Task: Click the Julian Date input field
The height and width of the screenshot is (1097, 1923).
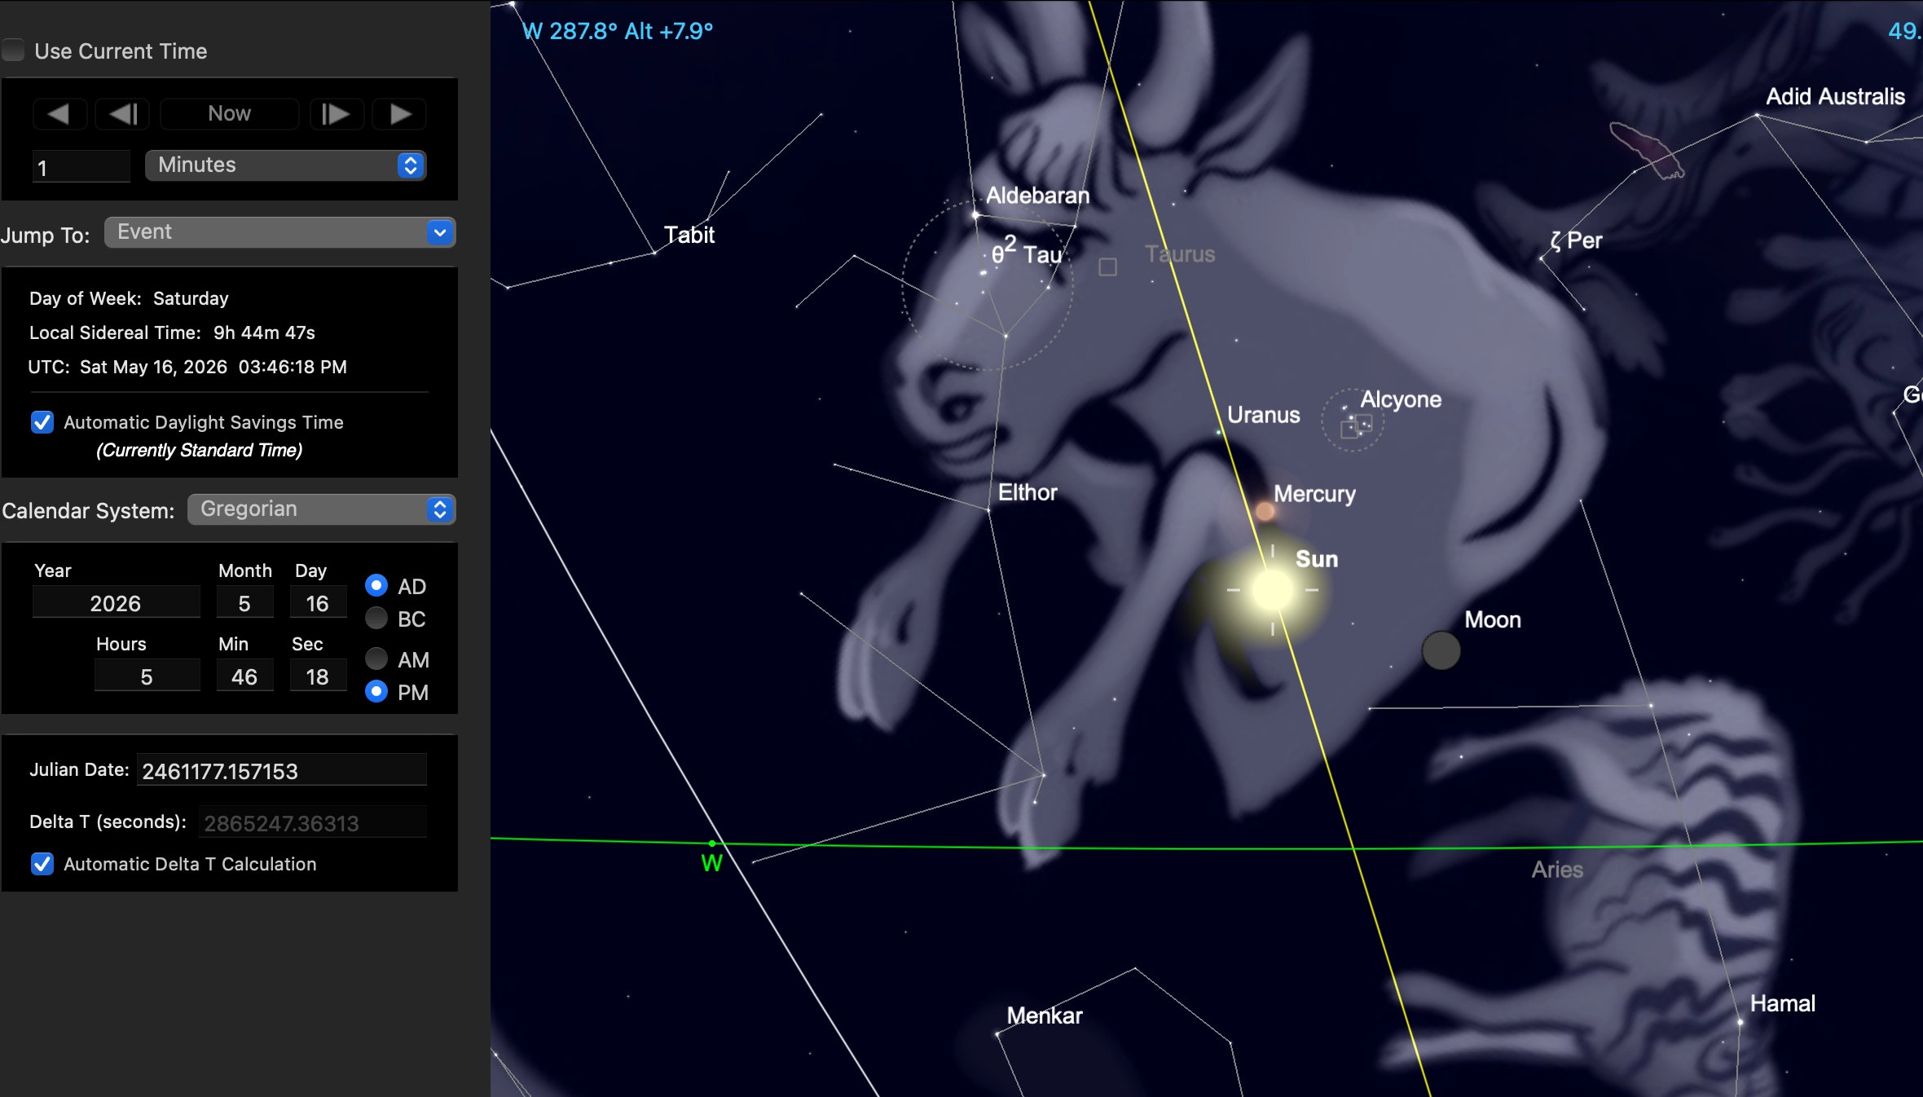Action: [x=281, y=771]
